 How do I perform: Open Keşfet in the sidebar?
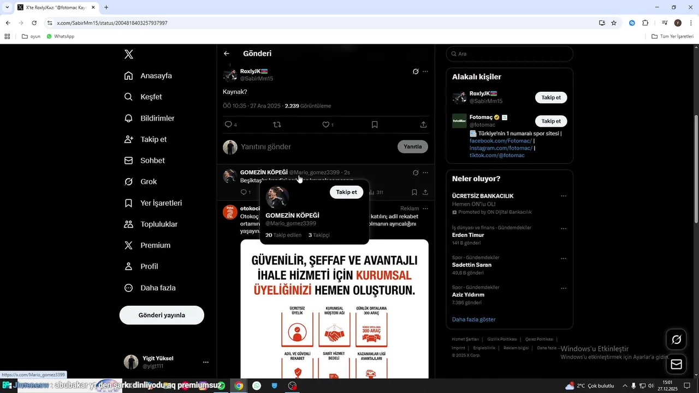[x=143, y=97]
